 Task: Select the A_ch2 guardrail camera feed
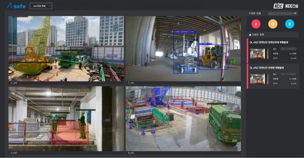(x=66, y=119)
